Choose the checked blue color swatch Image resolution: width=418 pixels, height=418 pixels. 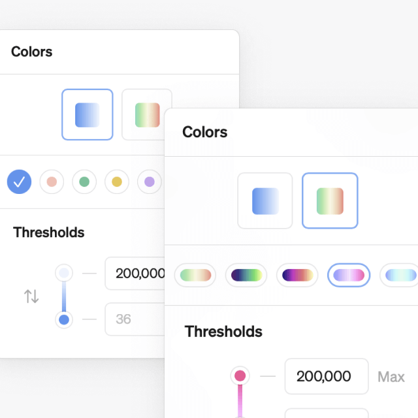coord(19,182)
